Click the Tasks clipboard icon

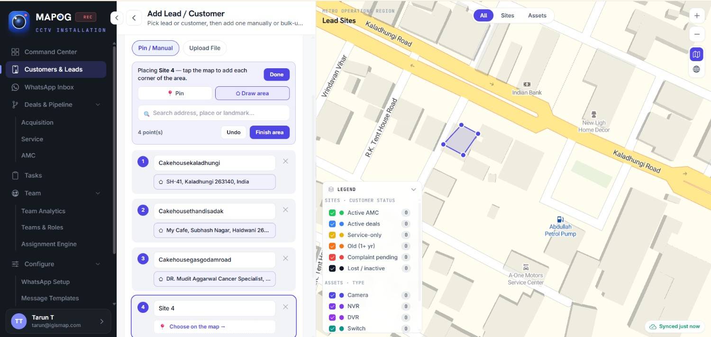click(x=15, y=175)
